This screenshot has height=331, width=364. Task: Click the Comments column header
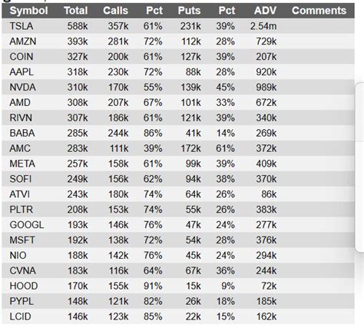[319, 11]
